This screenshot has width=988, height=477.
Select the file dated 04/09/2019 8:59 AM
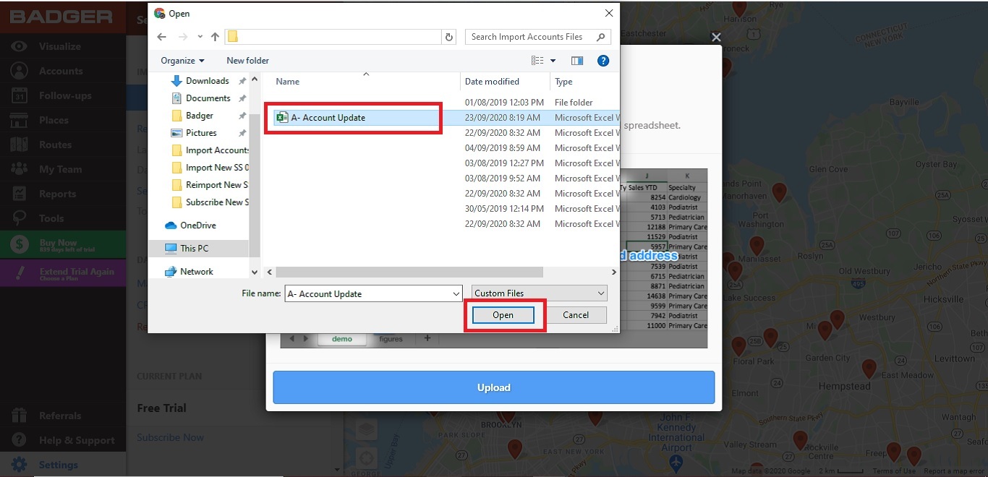coord(446,148)
